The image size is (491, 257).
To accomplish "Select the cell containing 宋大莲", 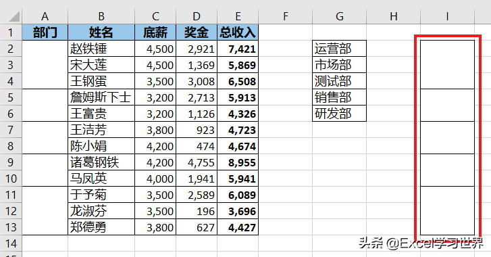I will 101,65.
